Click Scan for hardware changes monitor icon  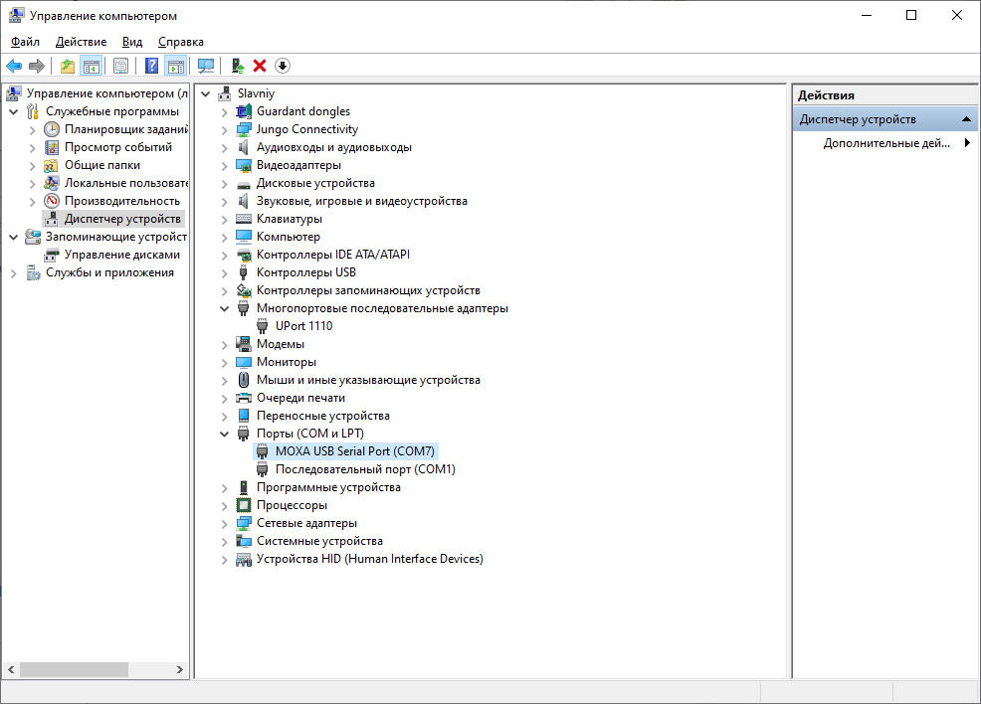(206, 66)
